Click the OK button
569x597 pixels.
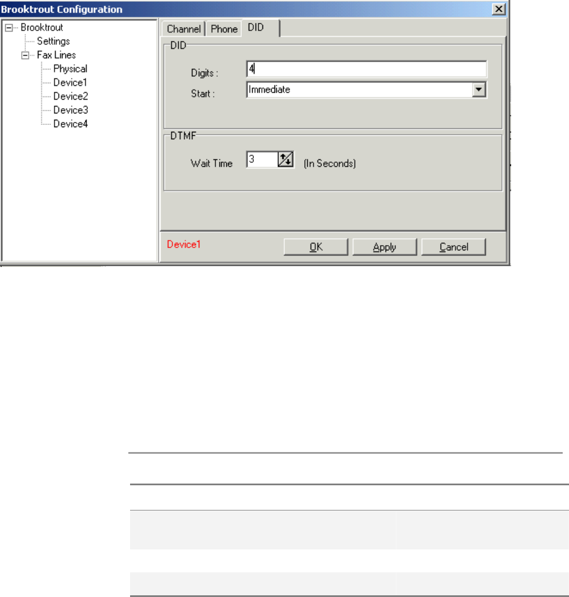click(316, 247)
